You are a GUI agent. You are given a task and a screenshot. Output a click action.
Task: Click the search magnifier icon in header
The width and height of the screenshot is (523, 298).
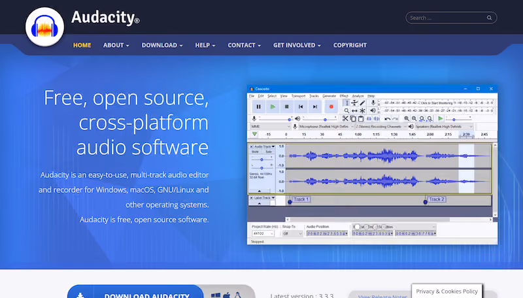(x=489, y=18)
